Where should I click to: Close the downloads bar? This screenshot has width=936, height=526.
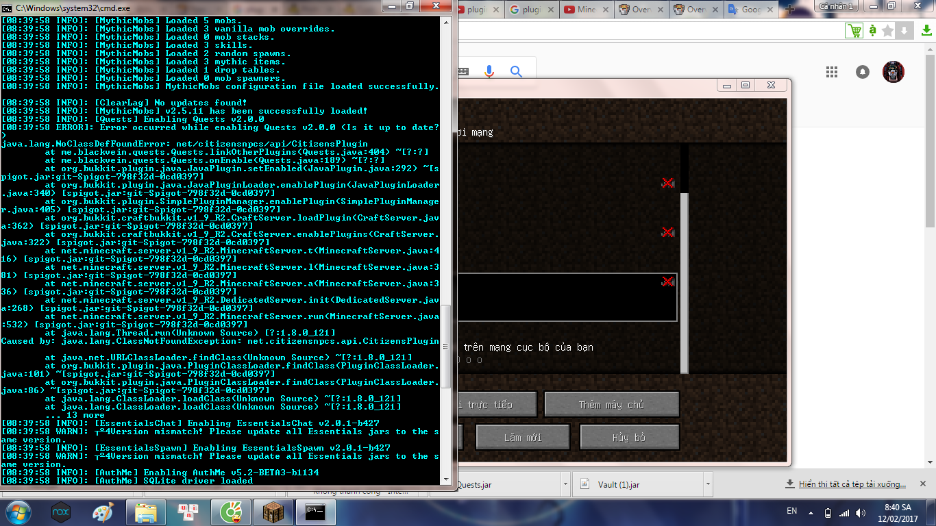922,484
